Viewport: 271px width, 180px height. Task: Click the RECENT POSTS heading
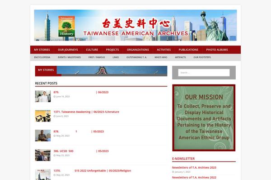(46, 83)
